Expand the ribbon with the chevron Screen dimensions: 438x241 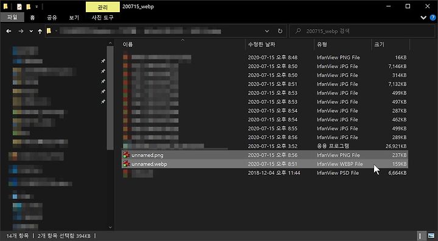[423, 18]
